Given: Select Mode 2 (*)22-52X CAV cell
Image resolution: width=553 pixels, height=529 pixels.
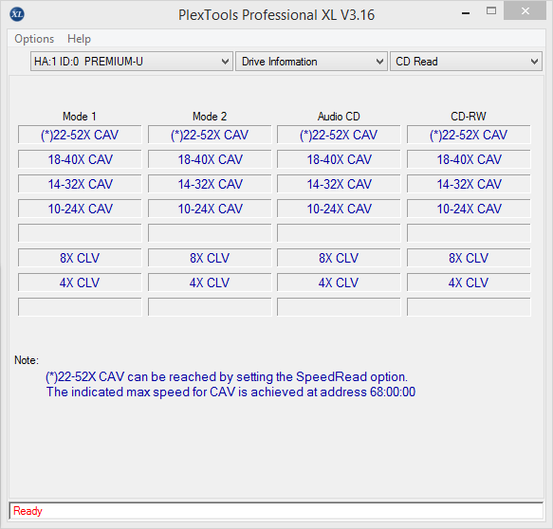Looking at the screenshot, I should 210,135.
